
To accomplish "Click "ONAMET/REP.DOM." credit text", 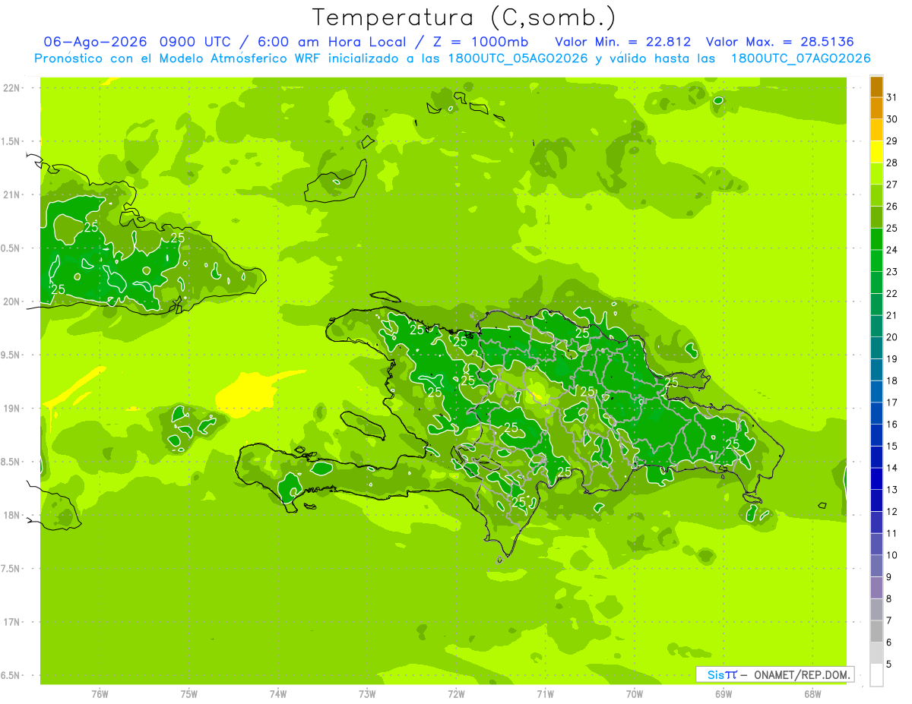I will coord(801,674).
